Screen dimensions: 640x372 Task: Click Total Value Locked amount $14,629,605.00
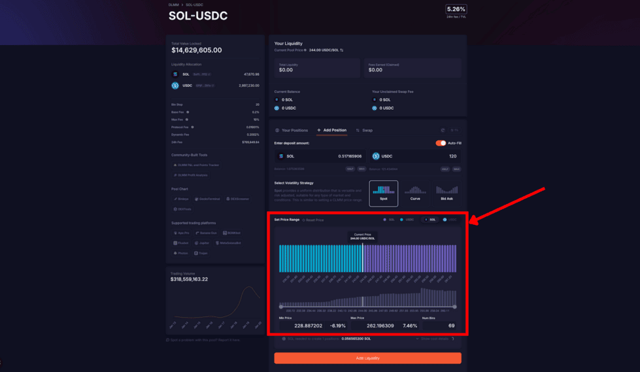pos(197,50)
